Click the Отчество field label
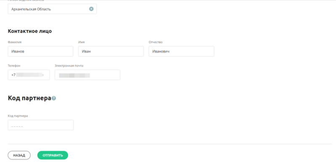Screen dimensions: 336x164 click(156, 42)
